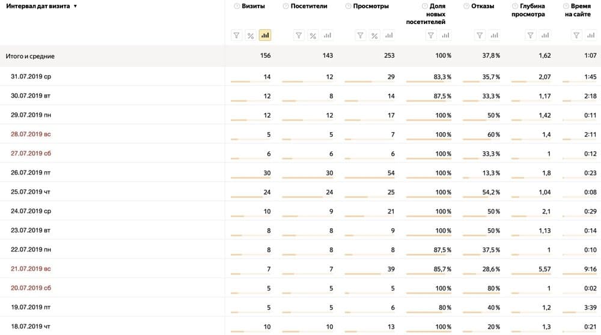
Task: Click the chart icon under Посетители
Action: click(327, 35)
